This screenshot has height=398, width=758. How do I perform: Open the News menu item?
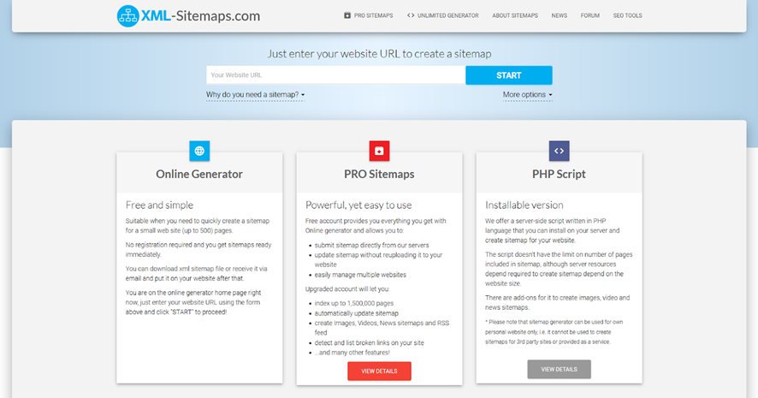(560, 15)
